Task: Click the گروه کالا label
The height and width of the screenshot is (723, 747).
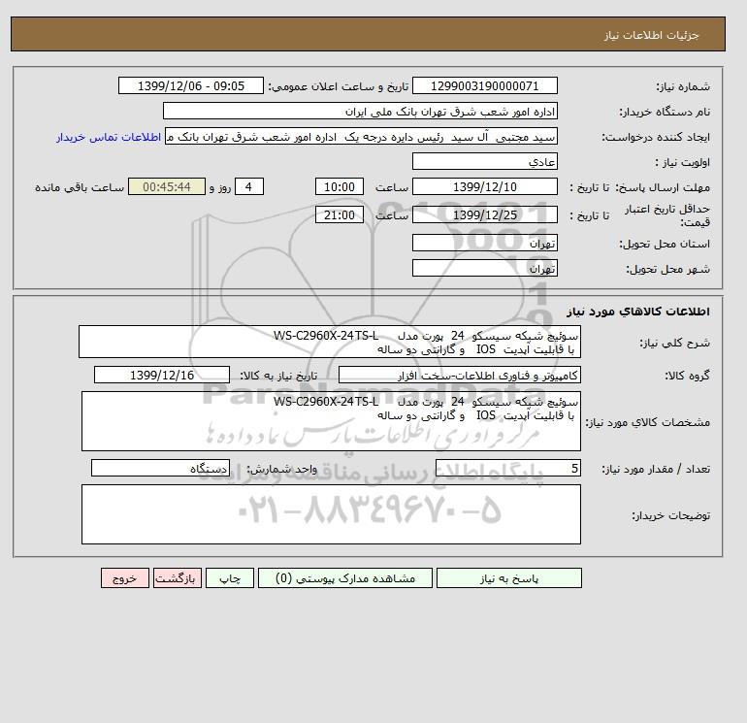Action: point(687,376)
